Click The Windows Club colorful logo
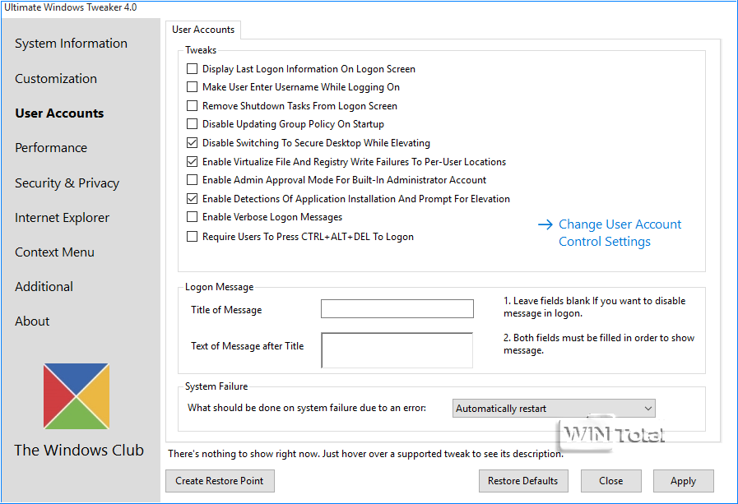 click(77, 395)
